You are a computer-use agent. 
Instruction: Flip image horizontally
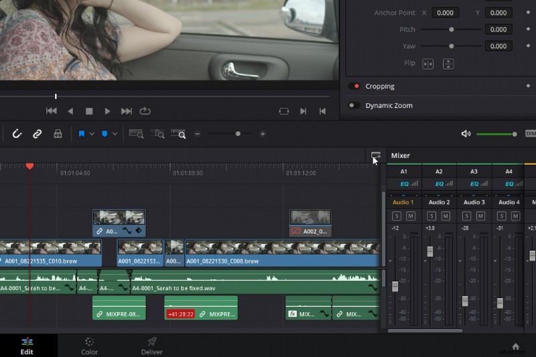point(428,64)
